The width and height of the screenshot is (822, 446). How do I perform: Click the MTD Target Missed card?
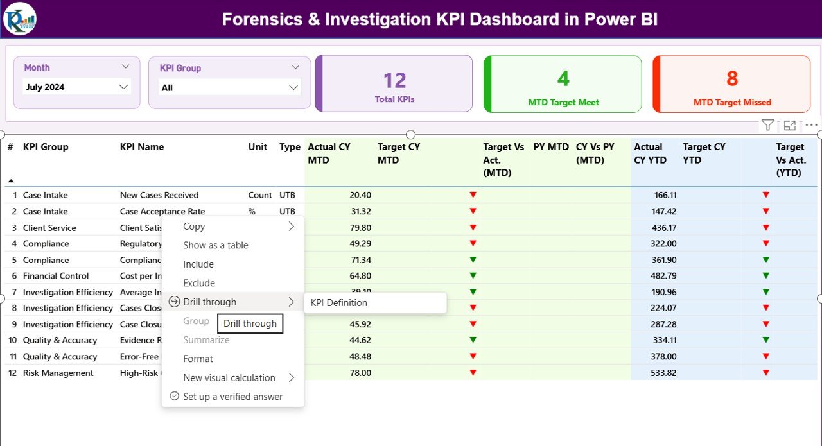[x=731, y=84]
